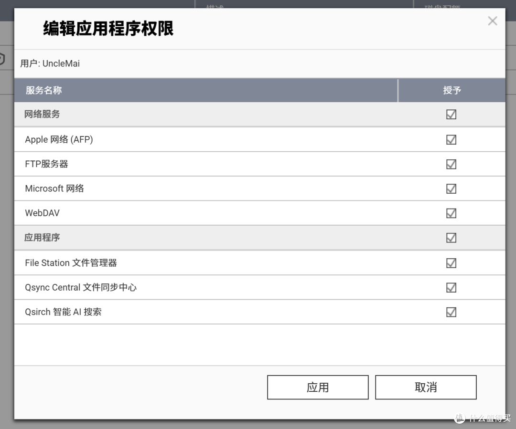This screenshot has height=429, width=516.
Task: Click the 授予 column header
Action: tap(452, 90)
